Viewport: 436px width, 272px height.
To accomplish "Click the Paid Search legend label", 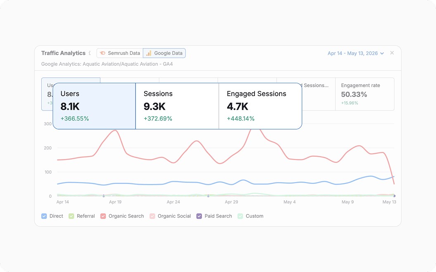I will pyautogui.click(x=218, y=216).
